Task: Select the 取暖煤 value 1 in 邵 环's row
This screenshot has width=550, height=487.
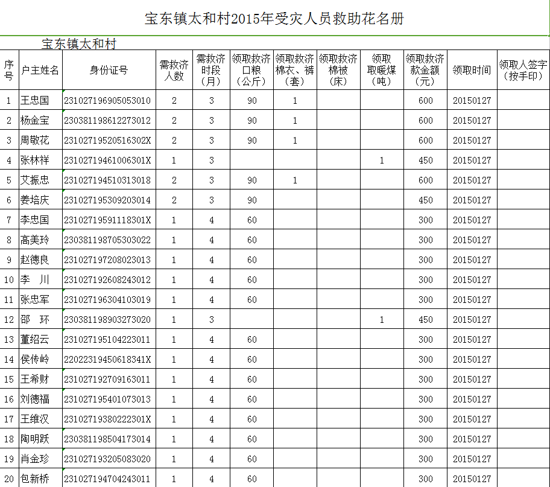Action: point(382,319)
